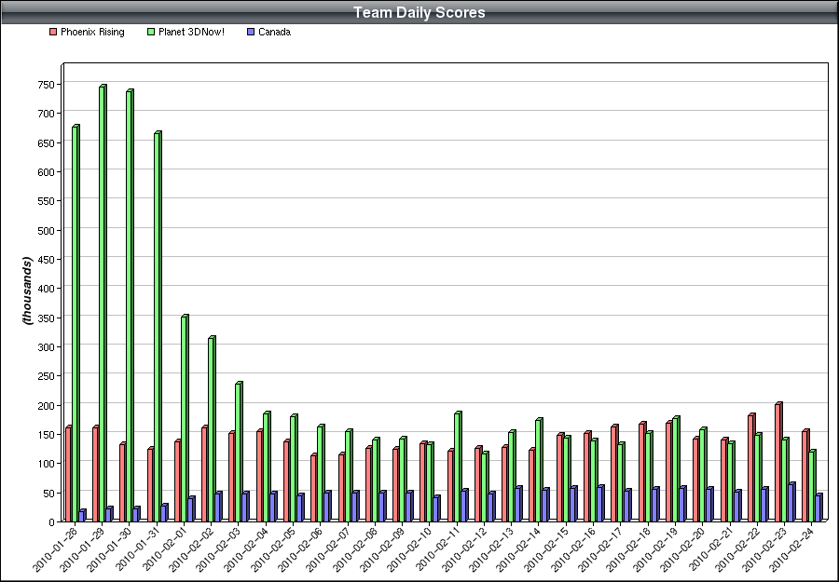This screenshot has width=839, height=582.
Task: Click the 2010-02-07 date label
Action: [x=328, y=548]
